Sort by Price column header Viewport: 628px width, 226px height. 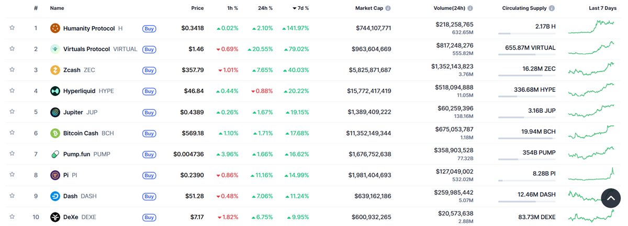click(197, 8)
